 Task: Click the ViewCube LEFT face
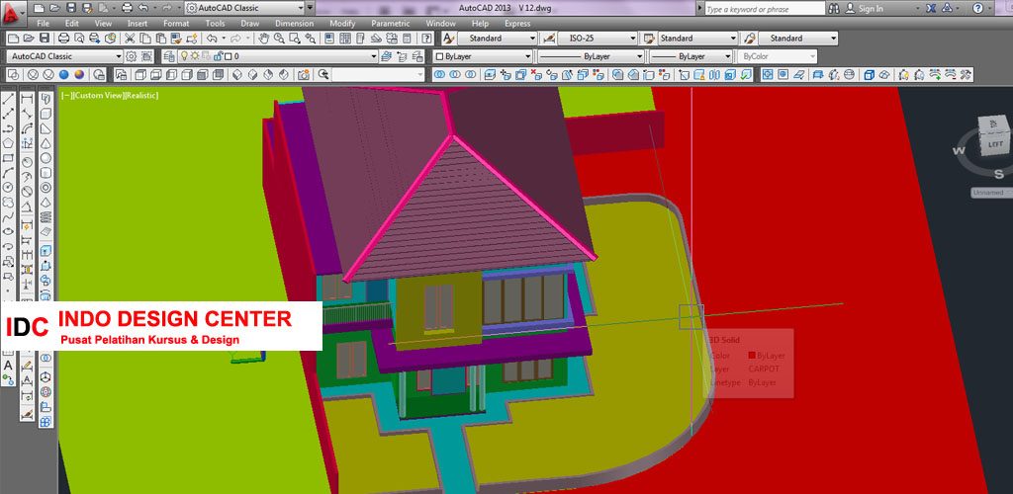[x=994, y=144]
